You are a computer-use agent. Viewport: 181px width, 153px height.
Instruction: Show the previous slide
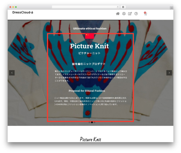(12, 73)
